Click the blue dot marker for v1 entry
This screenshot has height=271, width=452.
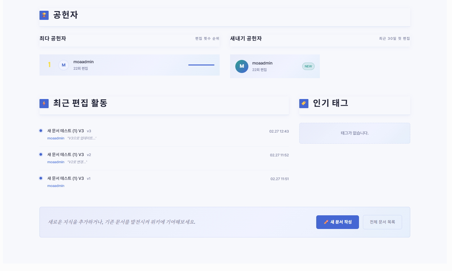[41, 178]
